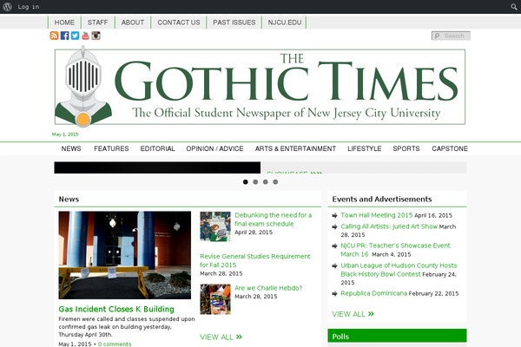The height and width of the screenshot is (347, 521).
Task: Open the STAFF page
Action: 97,23
